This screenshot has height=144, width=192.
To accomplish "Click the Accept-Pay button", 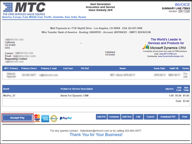I will (18, 118).
